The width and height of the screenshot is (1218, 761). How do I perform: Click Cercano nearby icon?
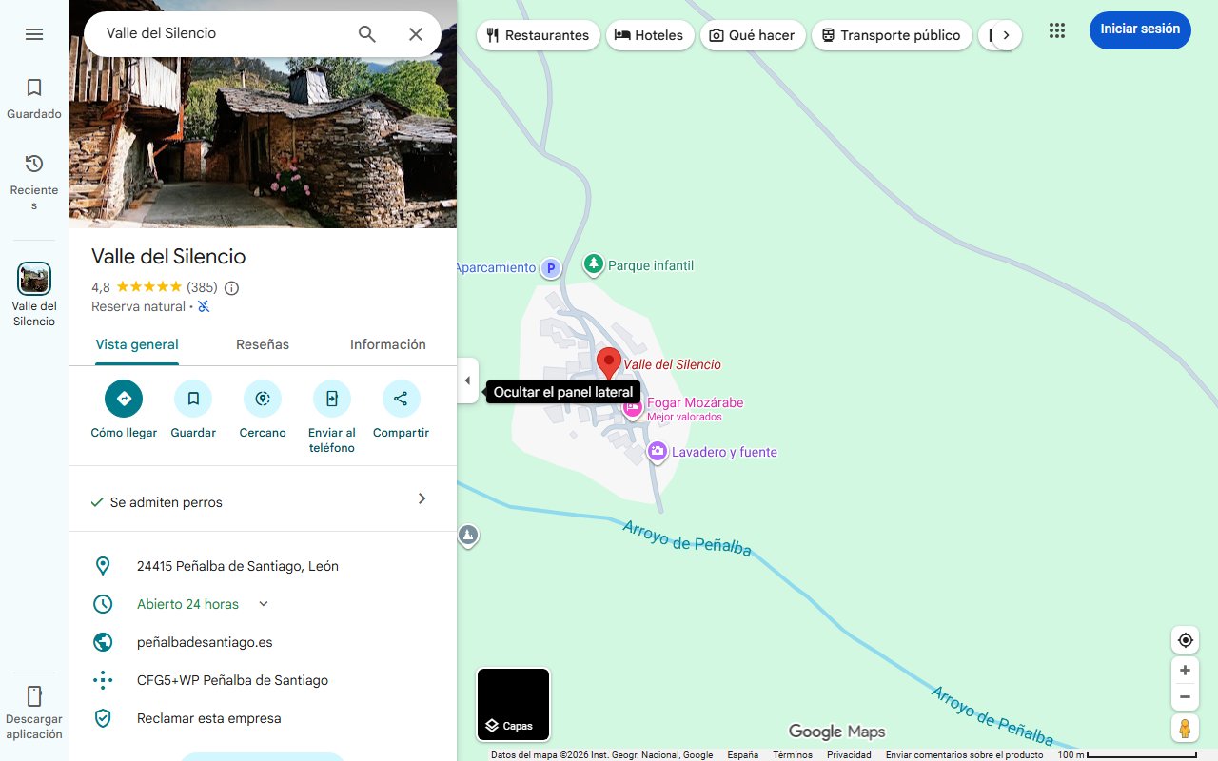[x=263, y=399]
